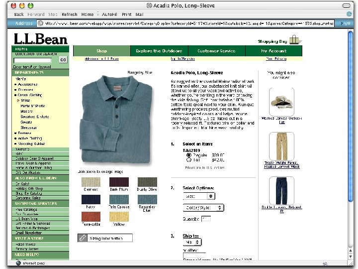The width and height of the screenshot is (358, 269).
Task: Choose the Rangeley Blue color swatch
Action: point(147,199)
